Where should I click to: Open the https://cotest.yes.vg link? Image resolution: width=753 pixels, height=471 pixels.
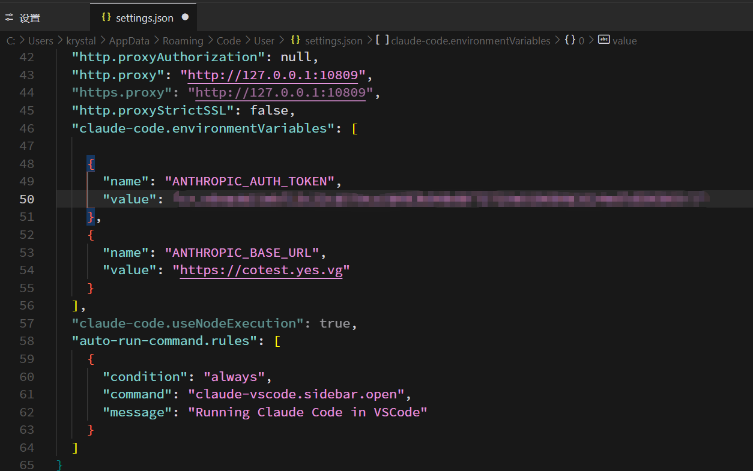[261, 270]
